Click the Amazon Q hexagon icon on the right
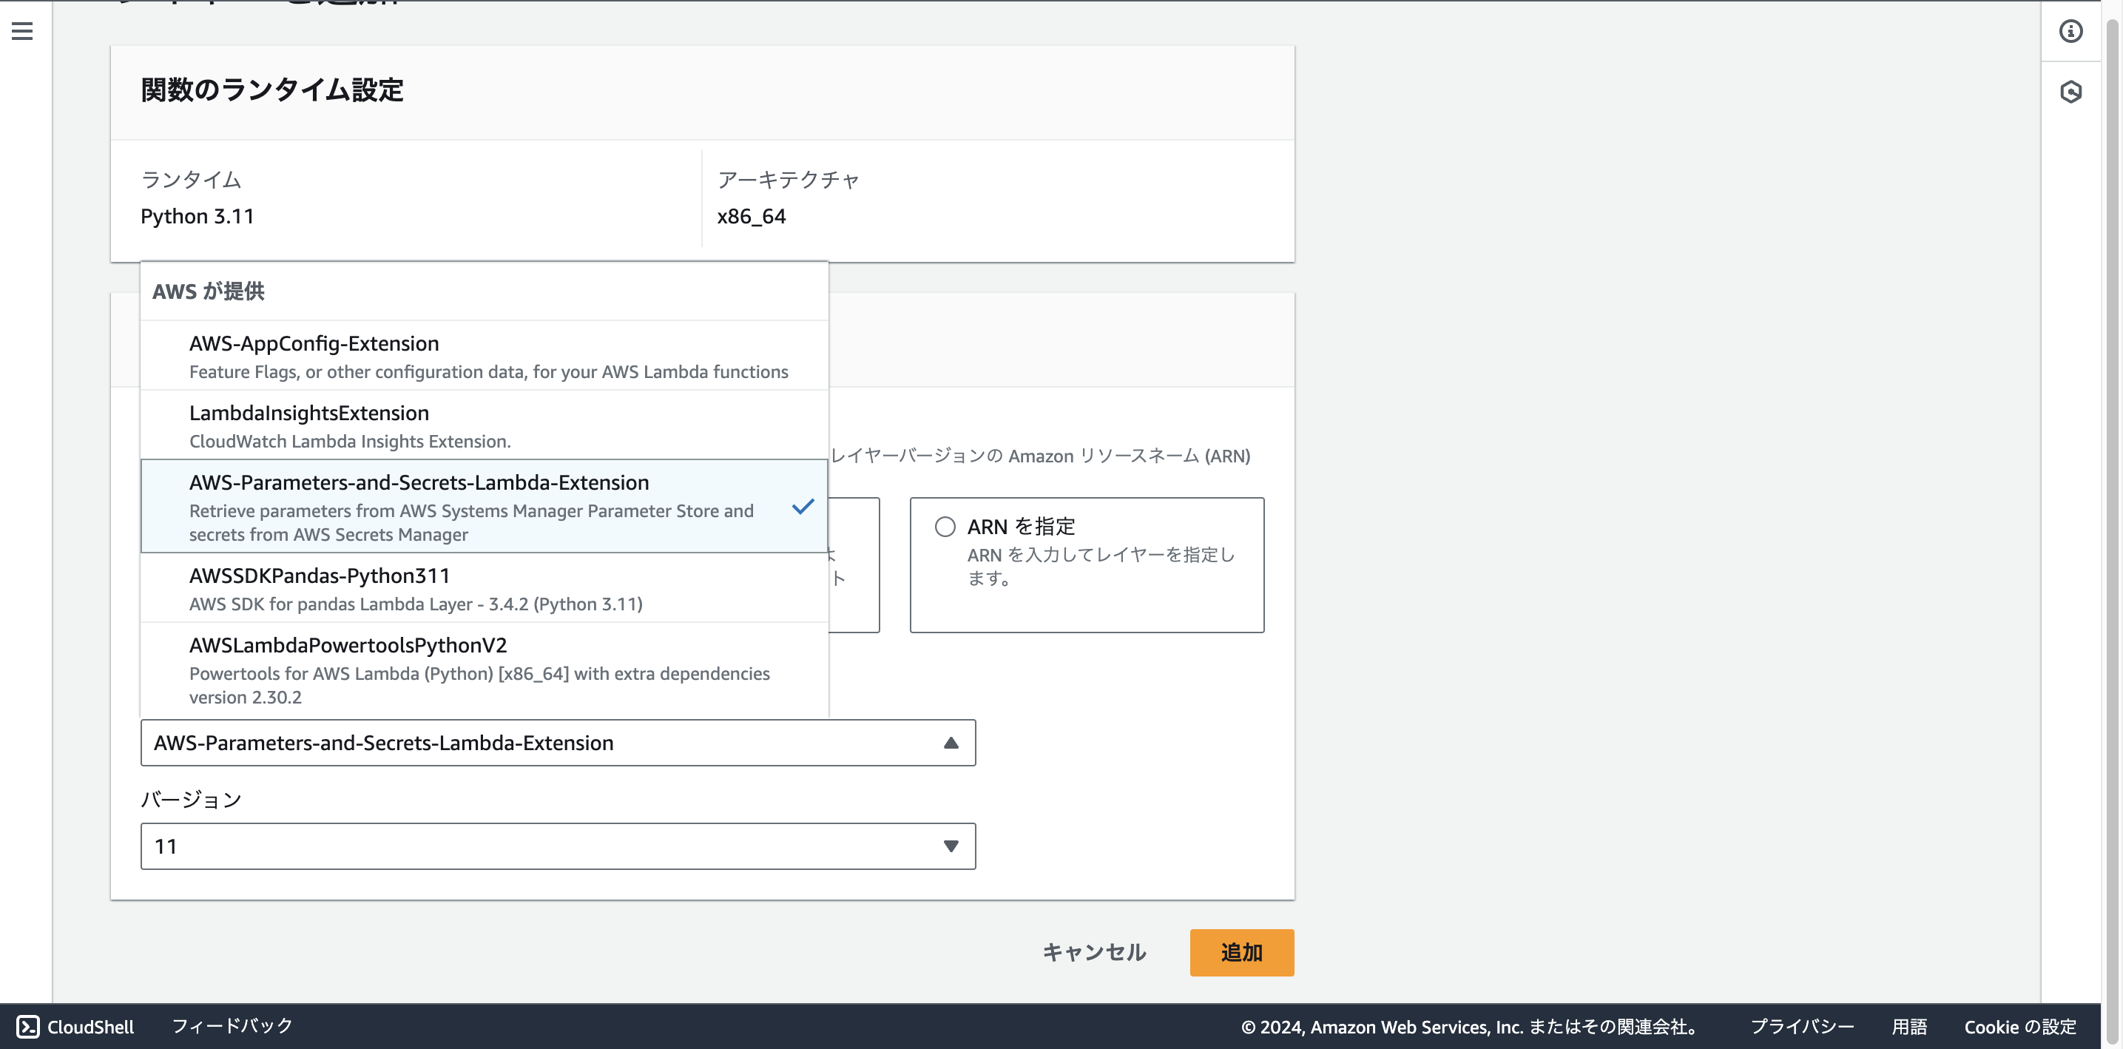The image size is (2123, 1049). click(2071, 92)
